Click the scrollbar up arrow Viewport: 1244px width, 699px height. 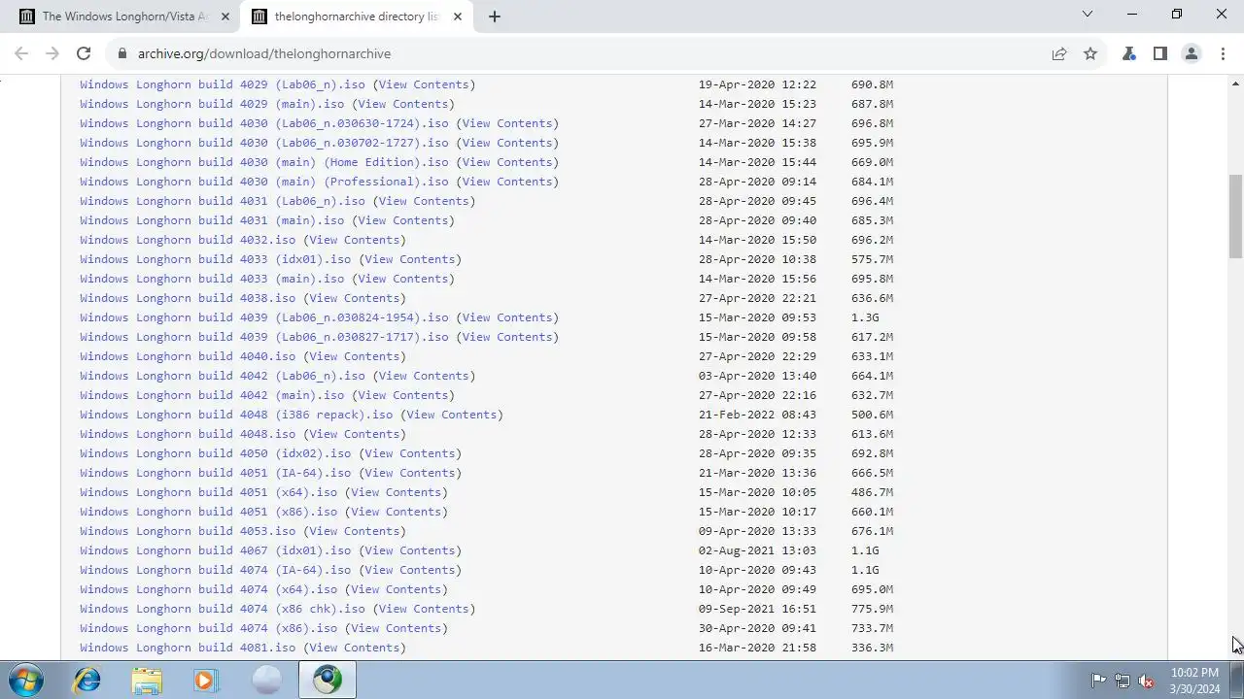[x=1235, y=82]
